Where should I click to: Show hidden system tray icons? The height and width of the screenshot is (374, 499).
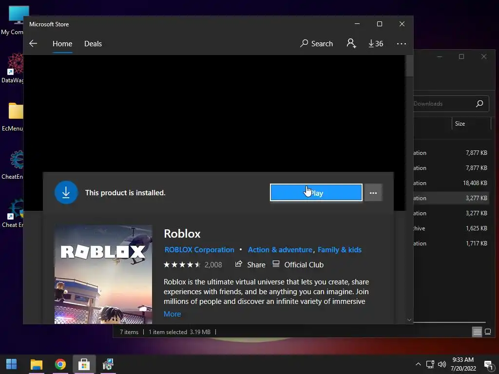(x=418, y=364)
